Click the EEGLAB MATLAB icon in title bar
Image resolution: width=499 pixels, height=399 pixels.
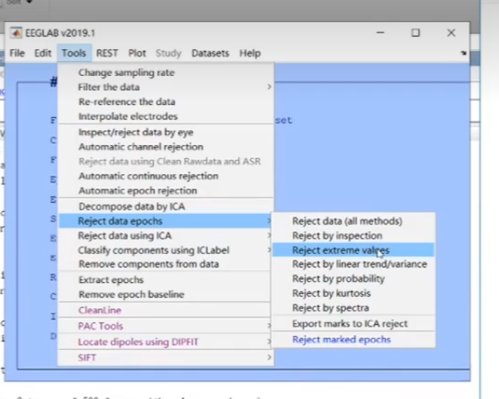click(15, 33)
